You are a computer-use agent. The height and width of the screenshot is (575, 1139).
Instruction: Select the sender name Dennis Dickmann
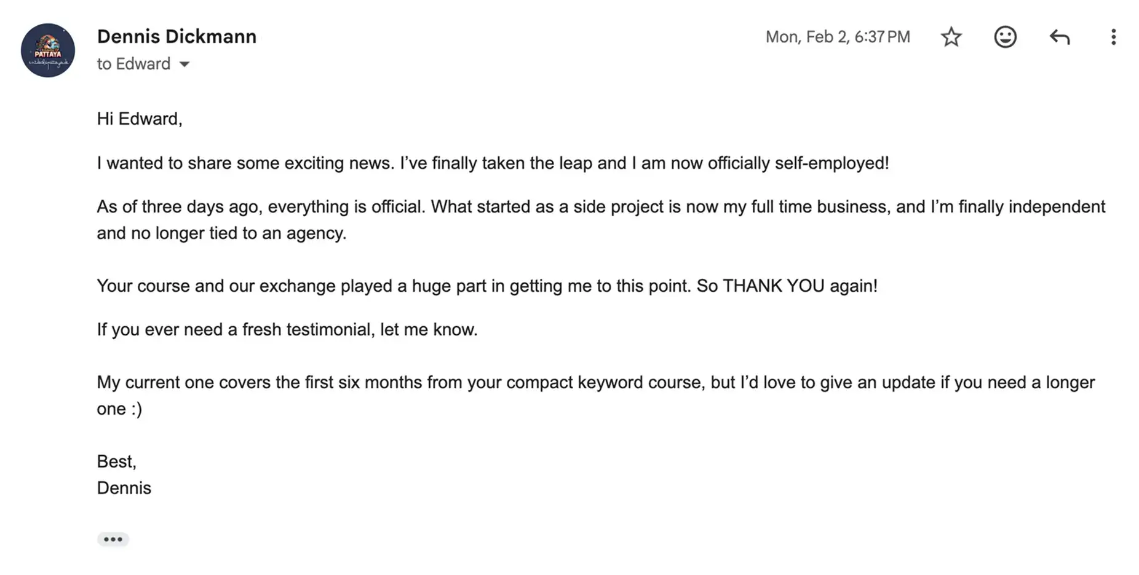click(177, 36)
